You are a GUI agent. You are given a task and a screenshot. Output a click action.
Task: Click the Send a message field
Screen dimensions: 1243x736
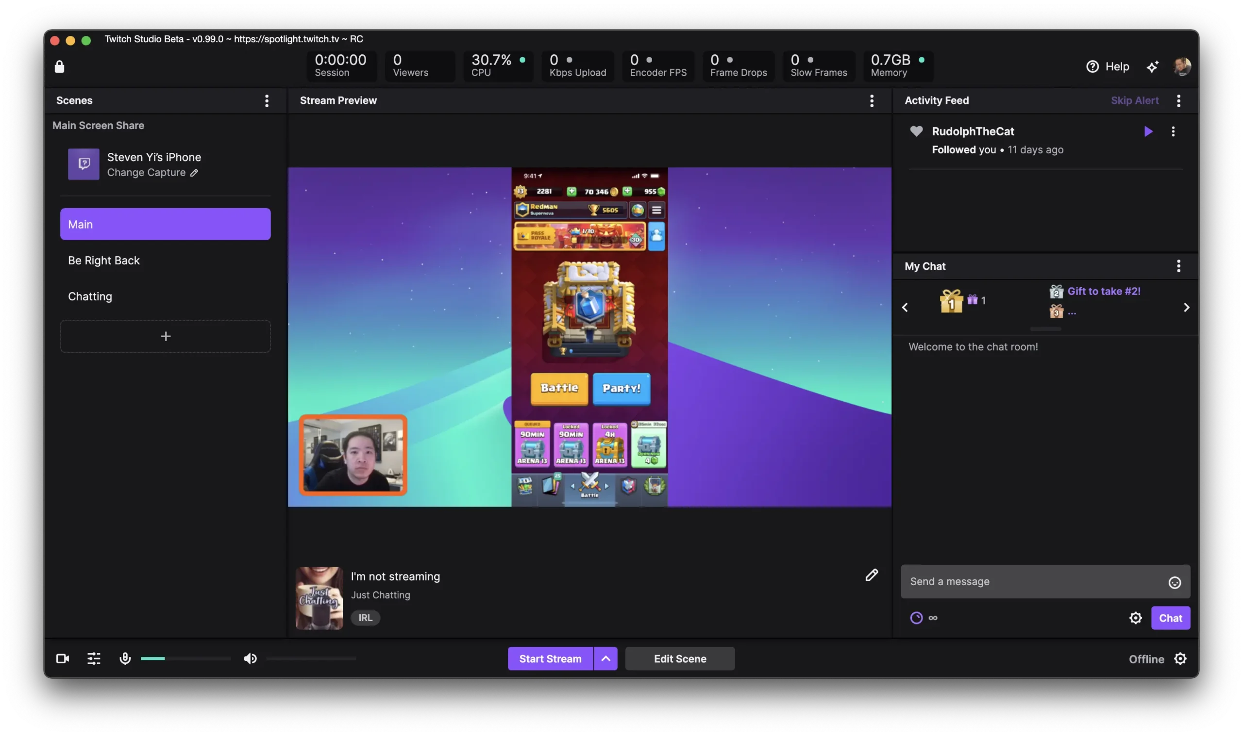pyautogui.click(x=1045, y=581)
